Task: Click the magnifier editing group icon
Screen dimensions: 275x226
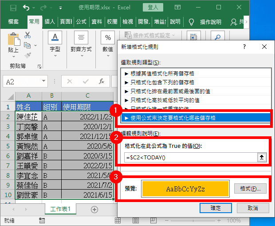Action: (218, 36)
